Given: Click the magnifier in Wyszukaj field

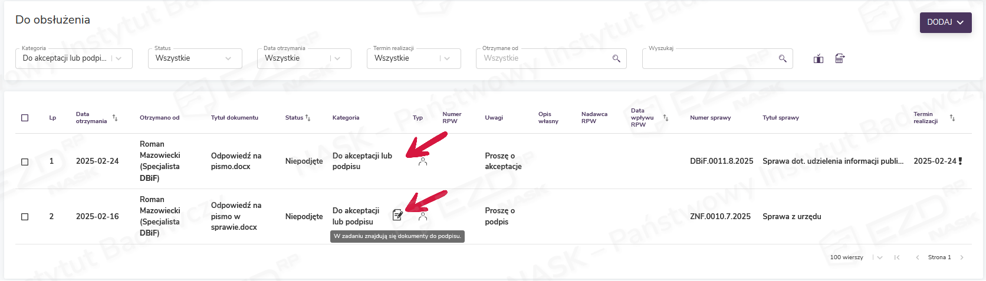Looking at the screenshot, I should tap(783, 58).
